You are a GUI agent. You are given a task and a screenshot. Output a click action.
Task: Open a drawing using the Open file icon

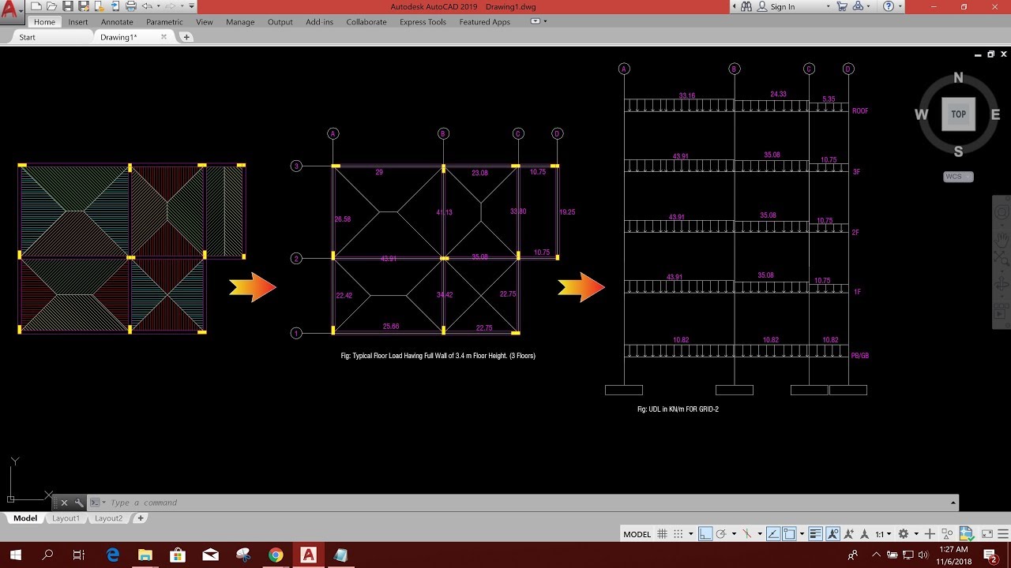pyautogui.click(x=53, y=6)
